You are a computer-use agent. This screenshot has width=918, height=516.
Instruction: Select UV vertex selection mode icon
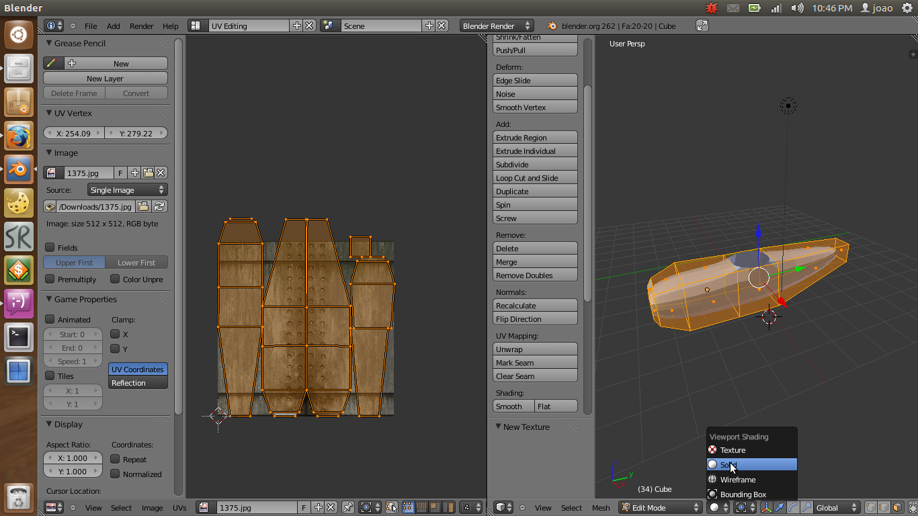(408, 507)
